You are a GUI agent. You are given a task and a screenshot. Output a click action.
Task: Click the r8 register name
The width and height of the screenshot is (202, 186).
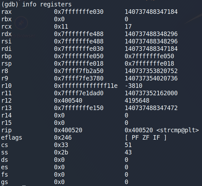click(x=5, y=71)
